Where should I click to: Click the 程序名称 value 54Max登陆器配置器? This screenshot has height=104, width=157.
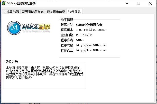coord(89,25)
